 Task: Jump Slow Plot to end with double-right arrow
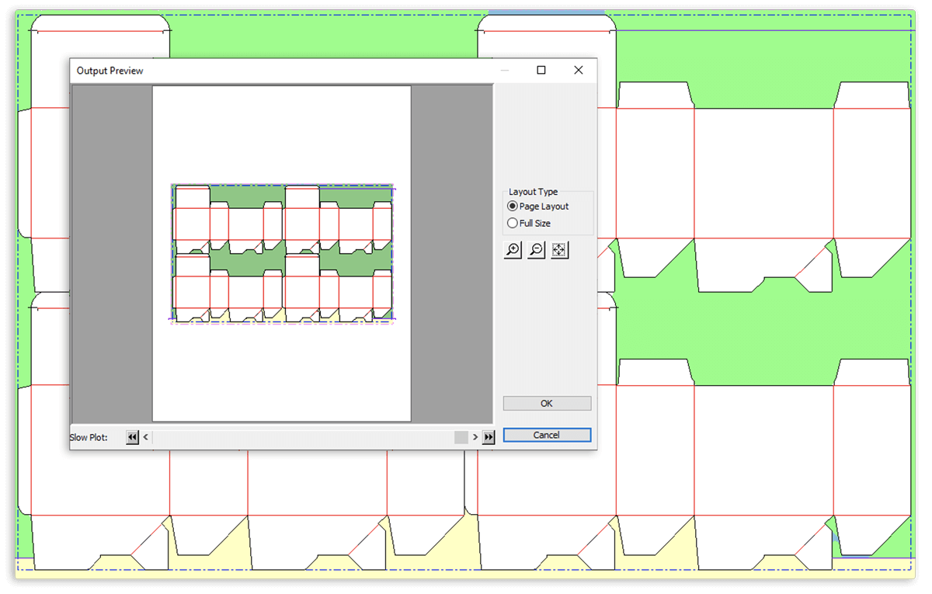pos(489,438)
